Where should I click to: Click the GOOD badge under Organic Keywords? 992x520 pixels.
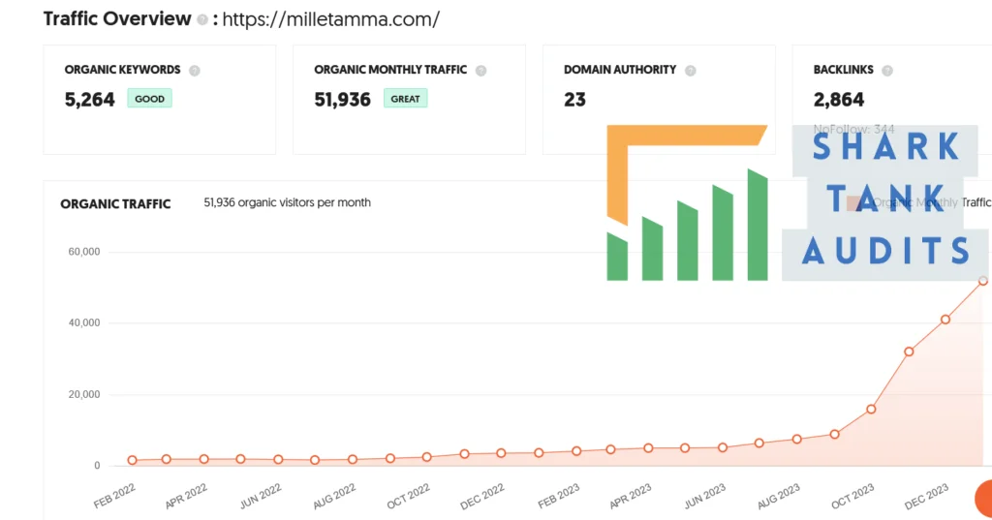[x=150, y=99]
